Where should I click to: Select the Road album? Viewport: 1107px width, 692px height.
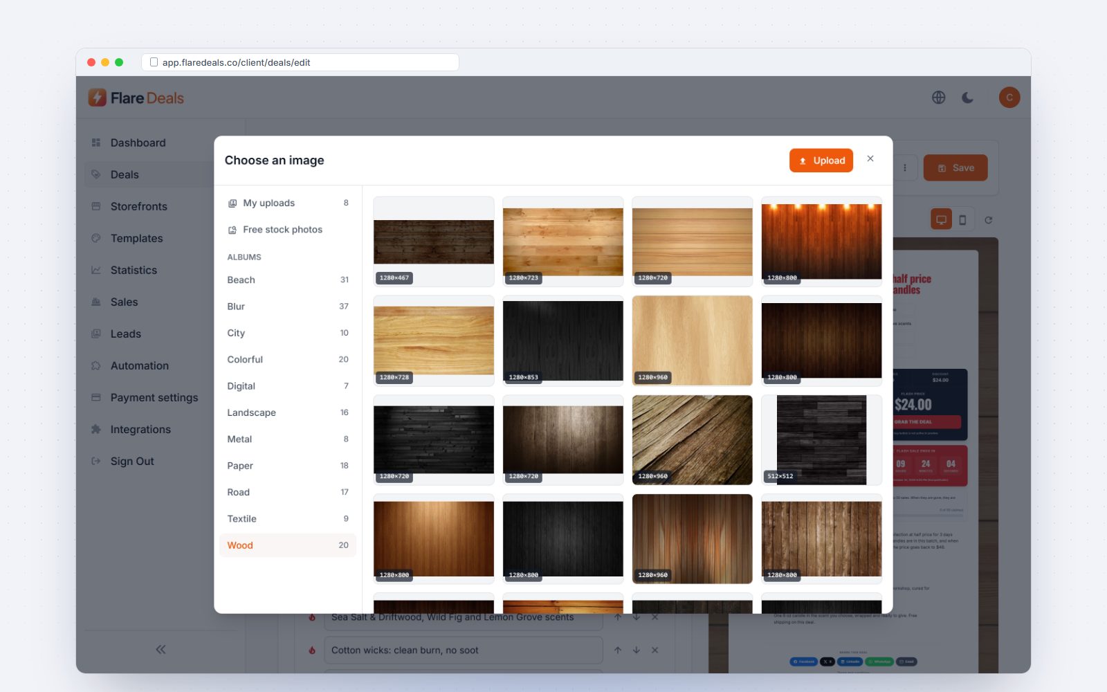tap(288, 493)
